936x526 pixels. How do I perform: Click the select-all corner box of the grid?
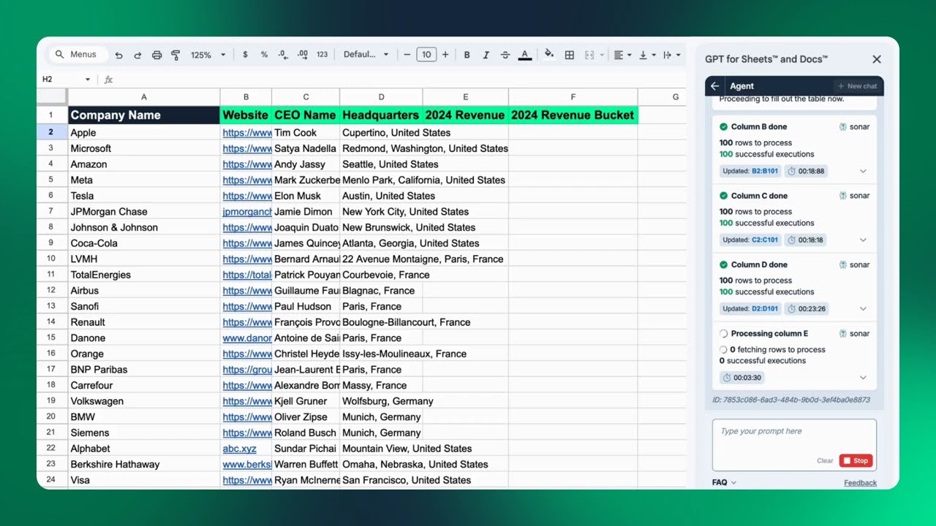click(x=52, y=96)
